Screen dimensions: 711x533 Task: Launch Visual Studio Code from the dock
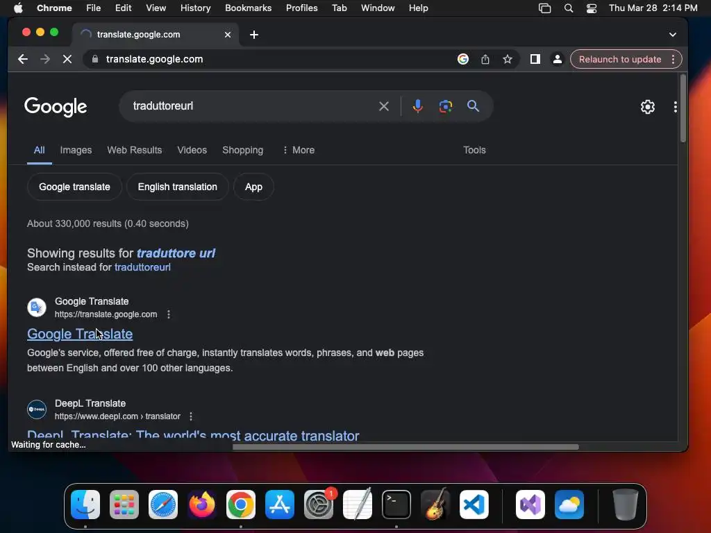474,505
